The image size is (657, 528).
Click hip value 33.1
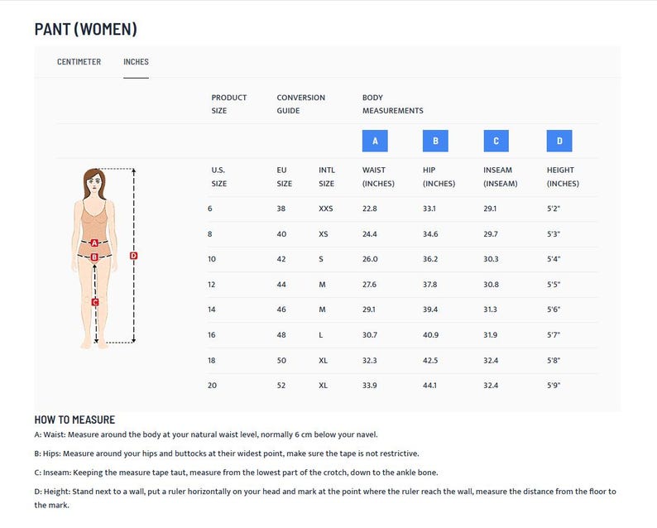[x=429, y=209]
